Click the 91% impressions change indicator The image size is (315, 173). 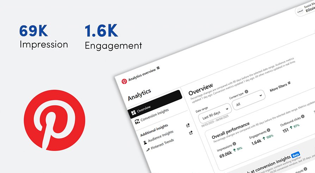coord(238,149)
